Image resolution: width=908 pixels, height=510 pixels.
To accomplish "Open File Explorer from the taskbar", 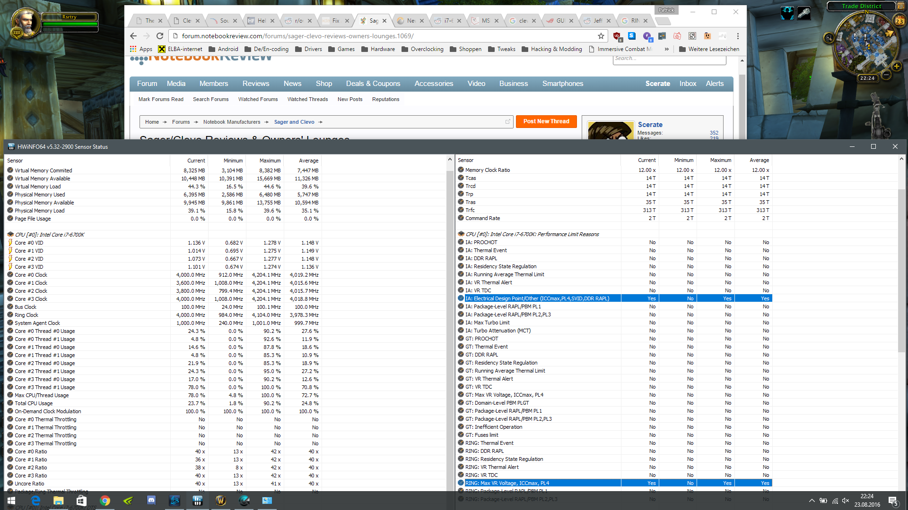I will pyautogui.click(x=59, y=501).
